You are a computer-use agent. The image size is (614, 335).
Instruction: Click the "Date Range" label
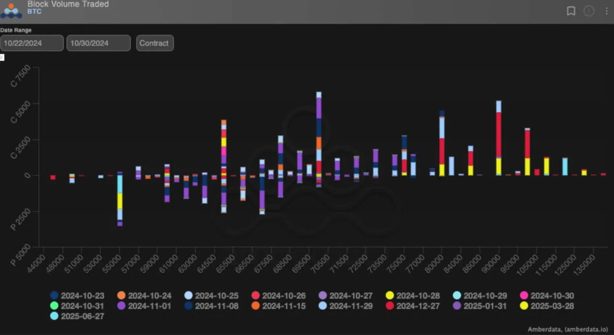click(x=16, y=30)
